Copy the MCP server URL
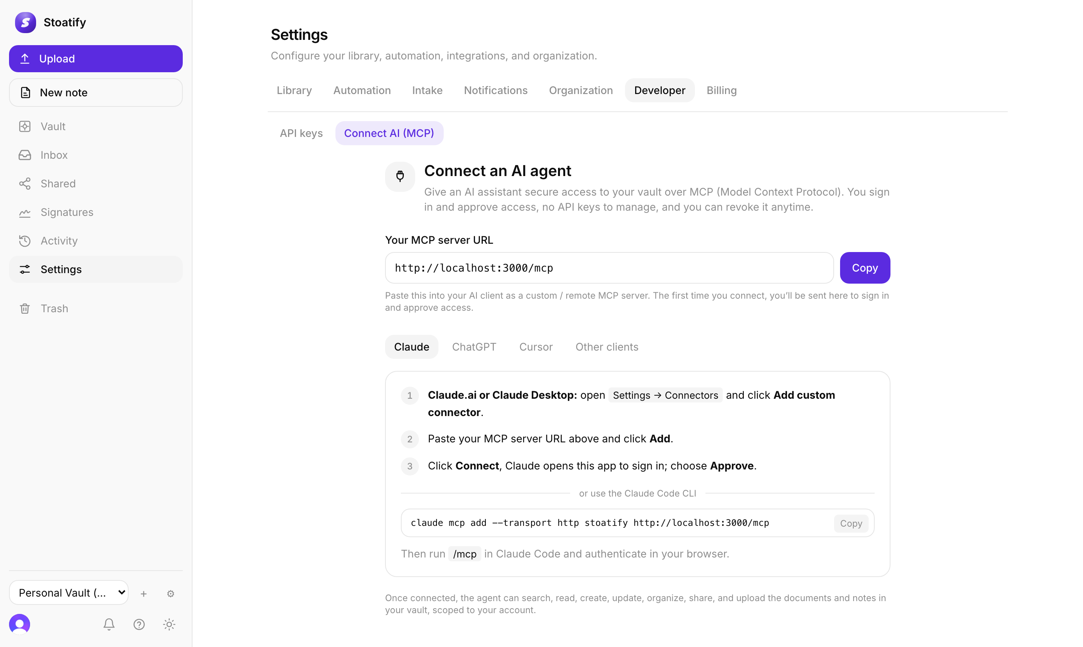Viewport: 1083px width, 647px height. point(865,268)
